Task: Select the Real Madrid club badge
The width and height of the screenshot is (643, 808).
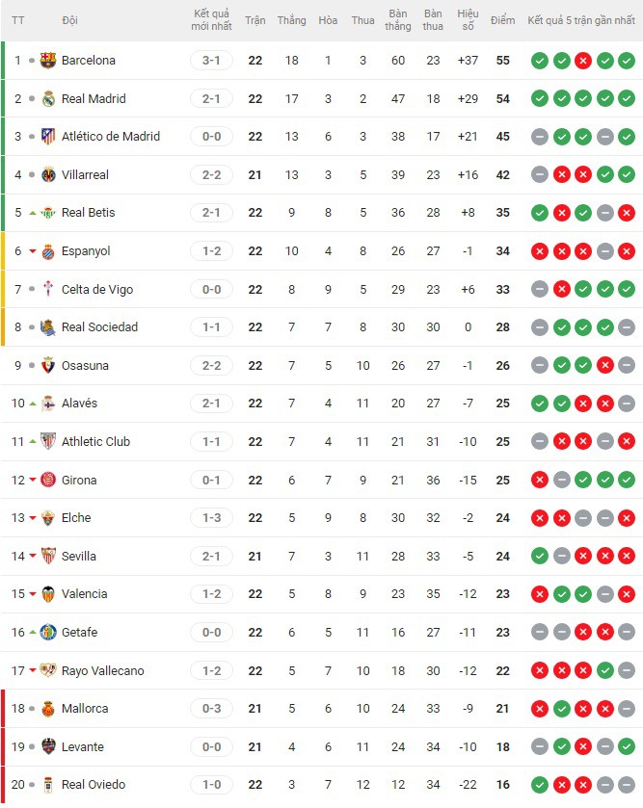Action: (x=50, y=98)
